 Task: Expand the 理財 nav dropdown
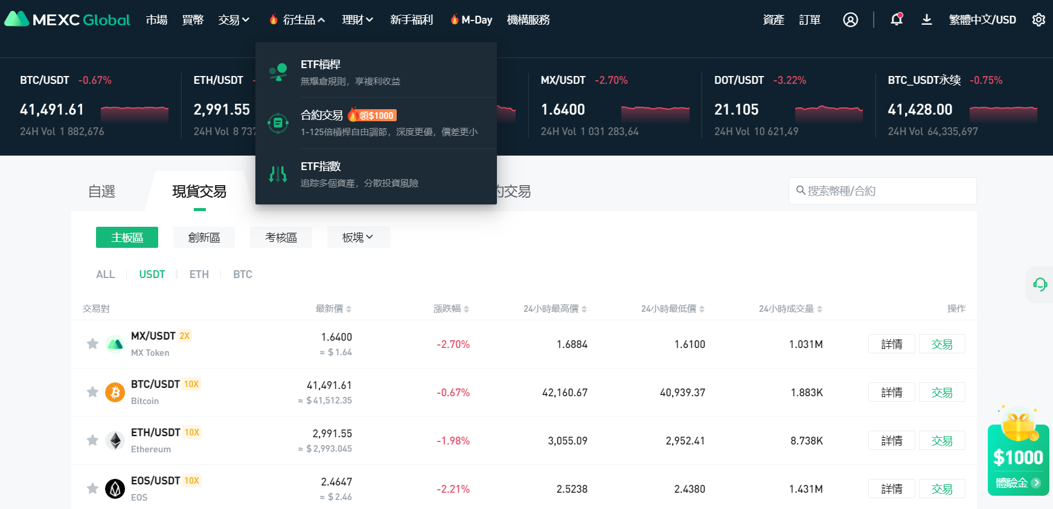pyautogui.click(x=357, y=20)
